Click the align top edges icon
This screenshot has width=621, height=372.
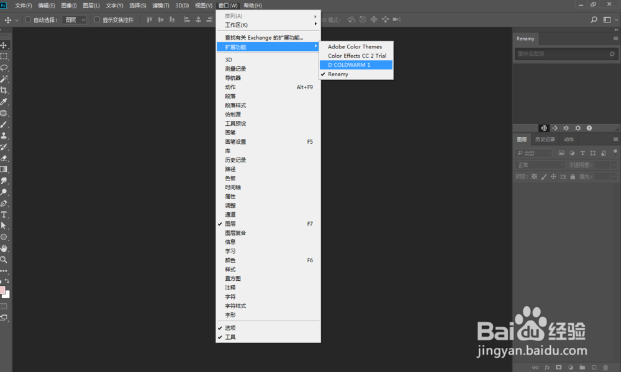(x=149, y=19)
